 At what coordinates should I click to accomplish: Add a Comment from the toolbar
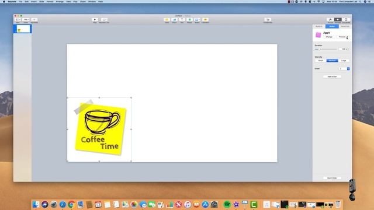pyautogui.click(x=205, y=20)
